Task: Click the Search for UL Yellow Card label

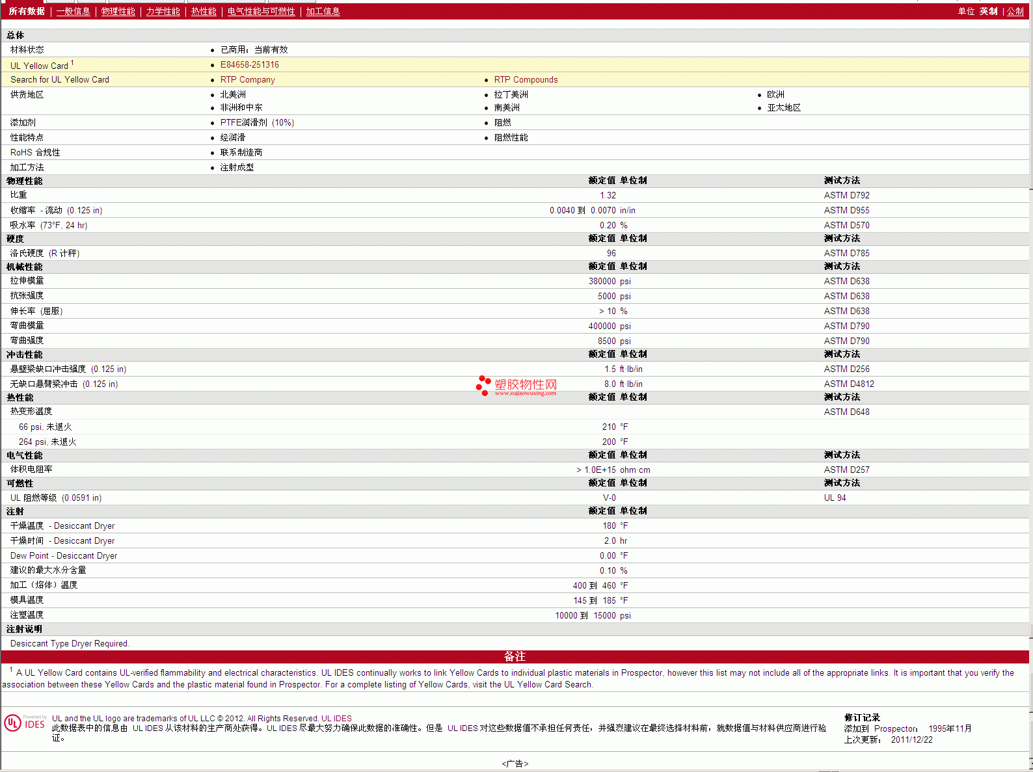Action: 60,80
